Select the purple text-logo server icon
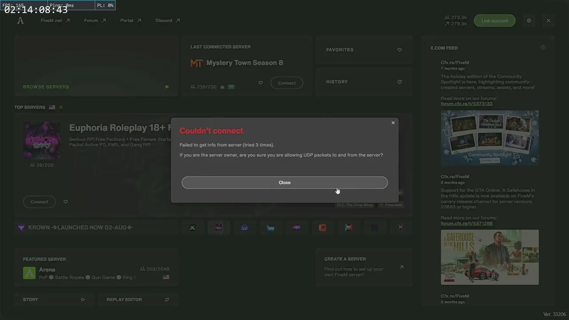Image resolution: width=569 pixels, height=320 pixels. (297, 228)
